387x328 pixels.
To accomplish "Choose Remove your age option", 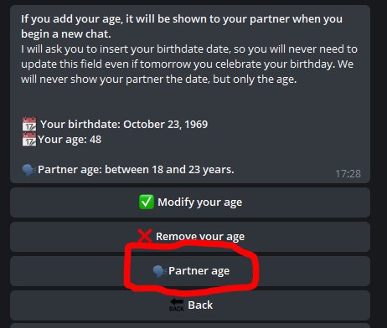I will point(190,237).
